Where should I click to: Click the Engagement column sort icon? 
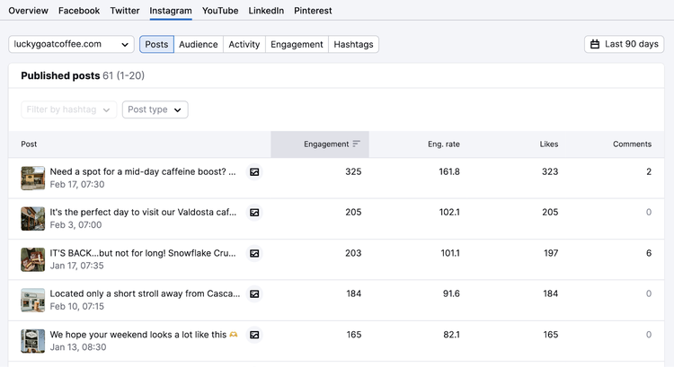pyautogui.click(x=357, y=144)
